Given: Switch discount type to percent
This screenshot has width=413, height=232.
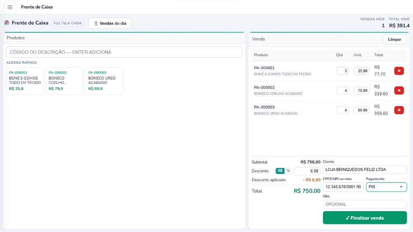Looking at the screenshot, I should pos(288,171).
